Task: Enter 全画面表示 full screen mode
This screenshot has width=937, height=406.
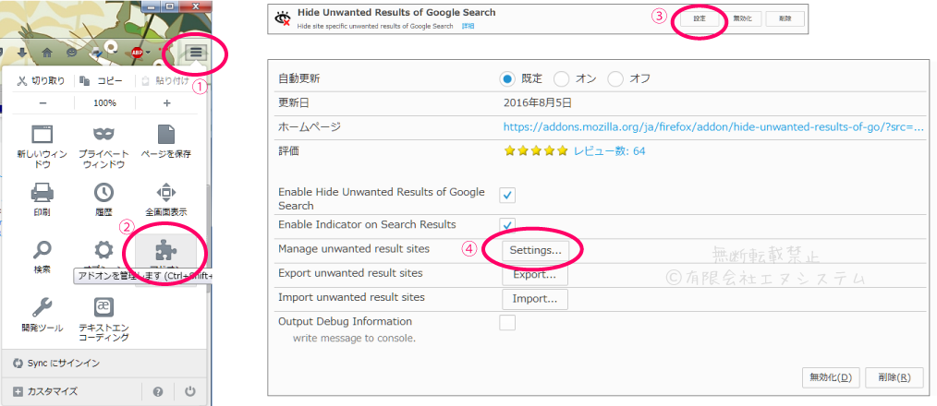Action: point(166,199)
